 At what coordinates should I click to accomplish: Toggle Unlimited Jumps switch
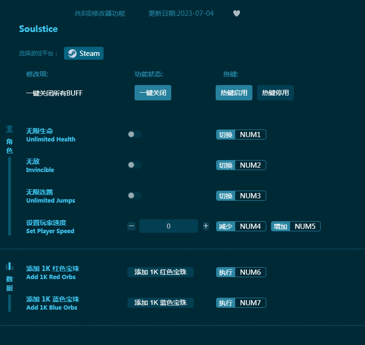[135, 195]
